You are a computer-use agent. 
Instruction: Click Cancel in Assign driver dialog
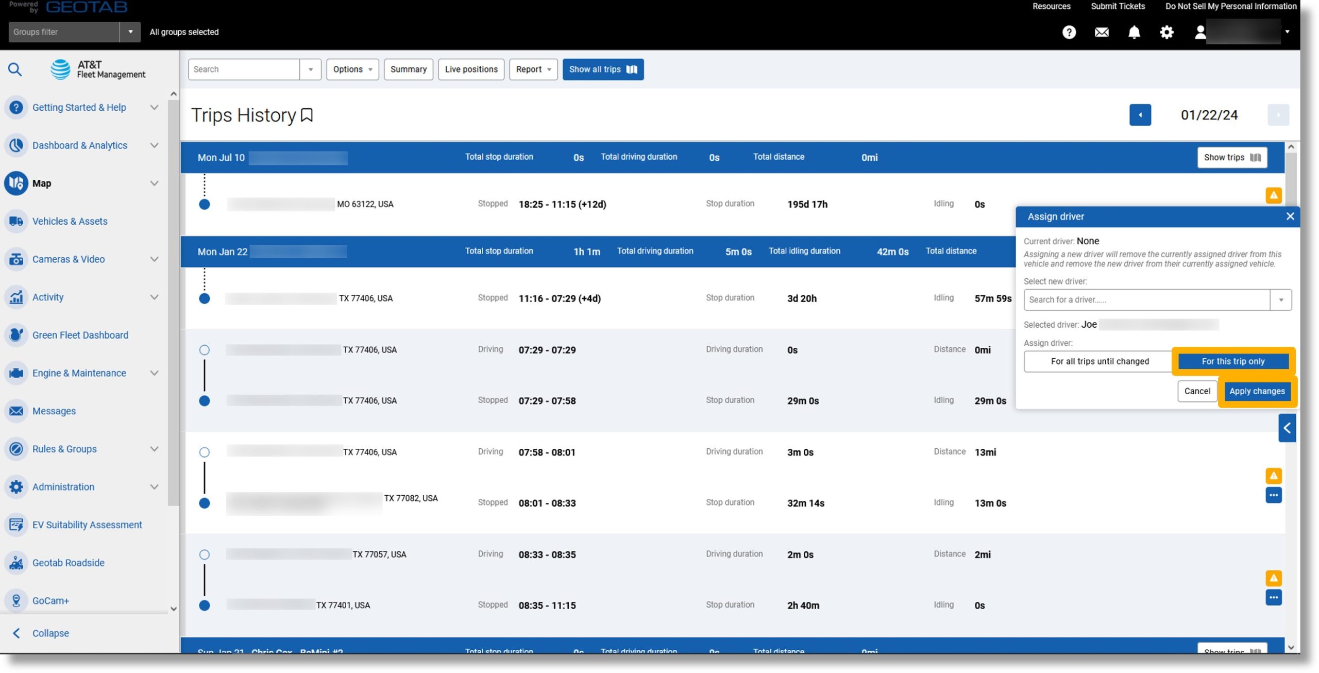[x=1197, y=391]
